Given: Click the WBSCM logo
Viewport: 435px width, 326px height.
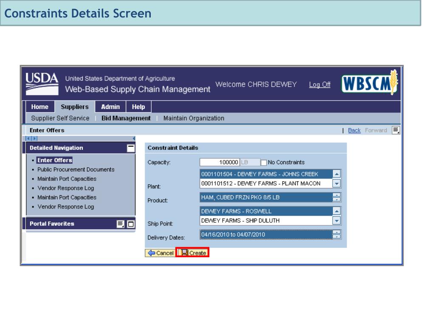Looking at the screenshot, I should [x=370, y=83].
